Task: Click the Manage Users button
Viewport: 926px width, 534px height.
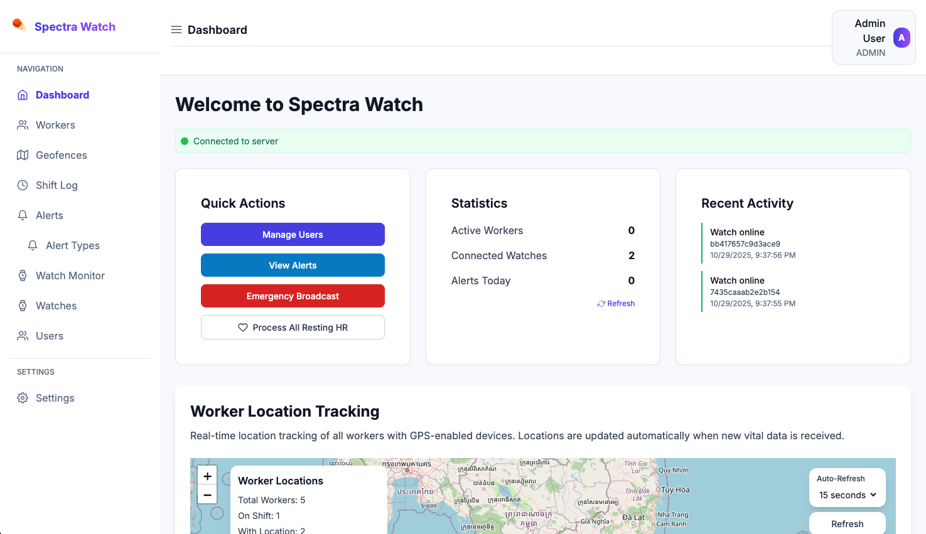Action: pyautogui.click(x=293, y=234)
